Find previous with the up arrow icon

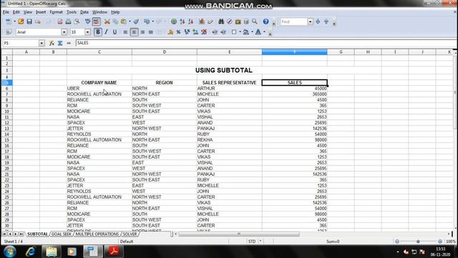click(326, 21)
